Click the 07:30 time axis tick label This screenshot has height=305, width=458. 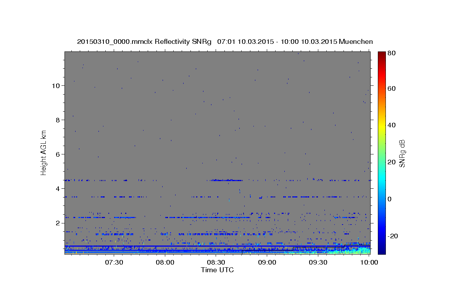[114, 262]
